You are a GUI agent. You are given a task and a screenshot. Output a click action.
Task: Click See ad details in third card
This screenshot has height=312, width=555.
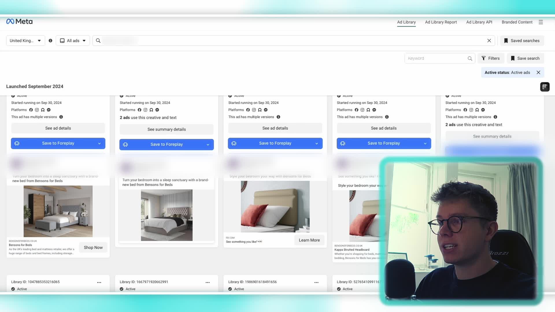(x=275, y=128)
